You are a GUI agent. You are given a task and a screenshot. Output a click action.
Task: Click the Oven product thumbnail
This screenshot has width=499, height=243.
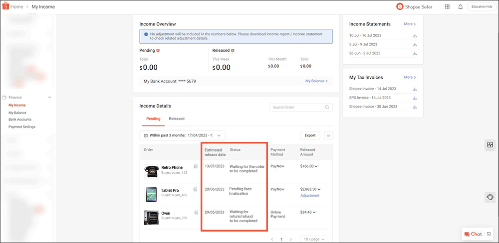151,218
